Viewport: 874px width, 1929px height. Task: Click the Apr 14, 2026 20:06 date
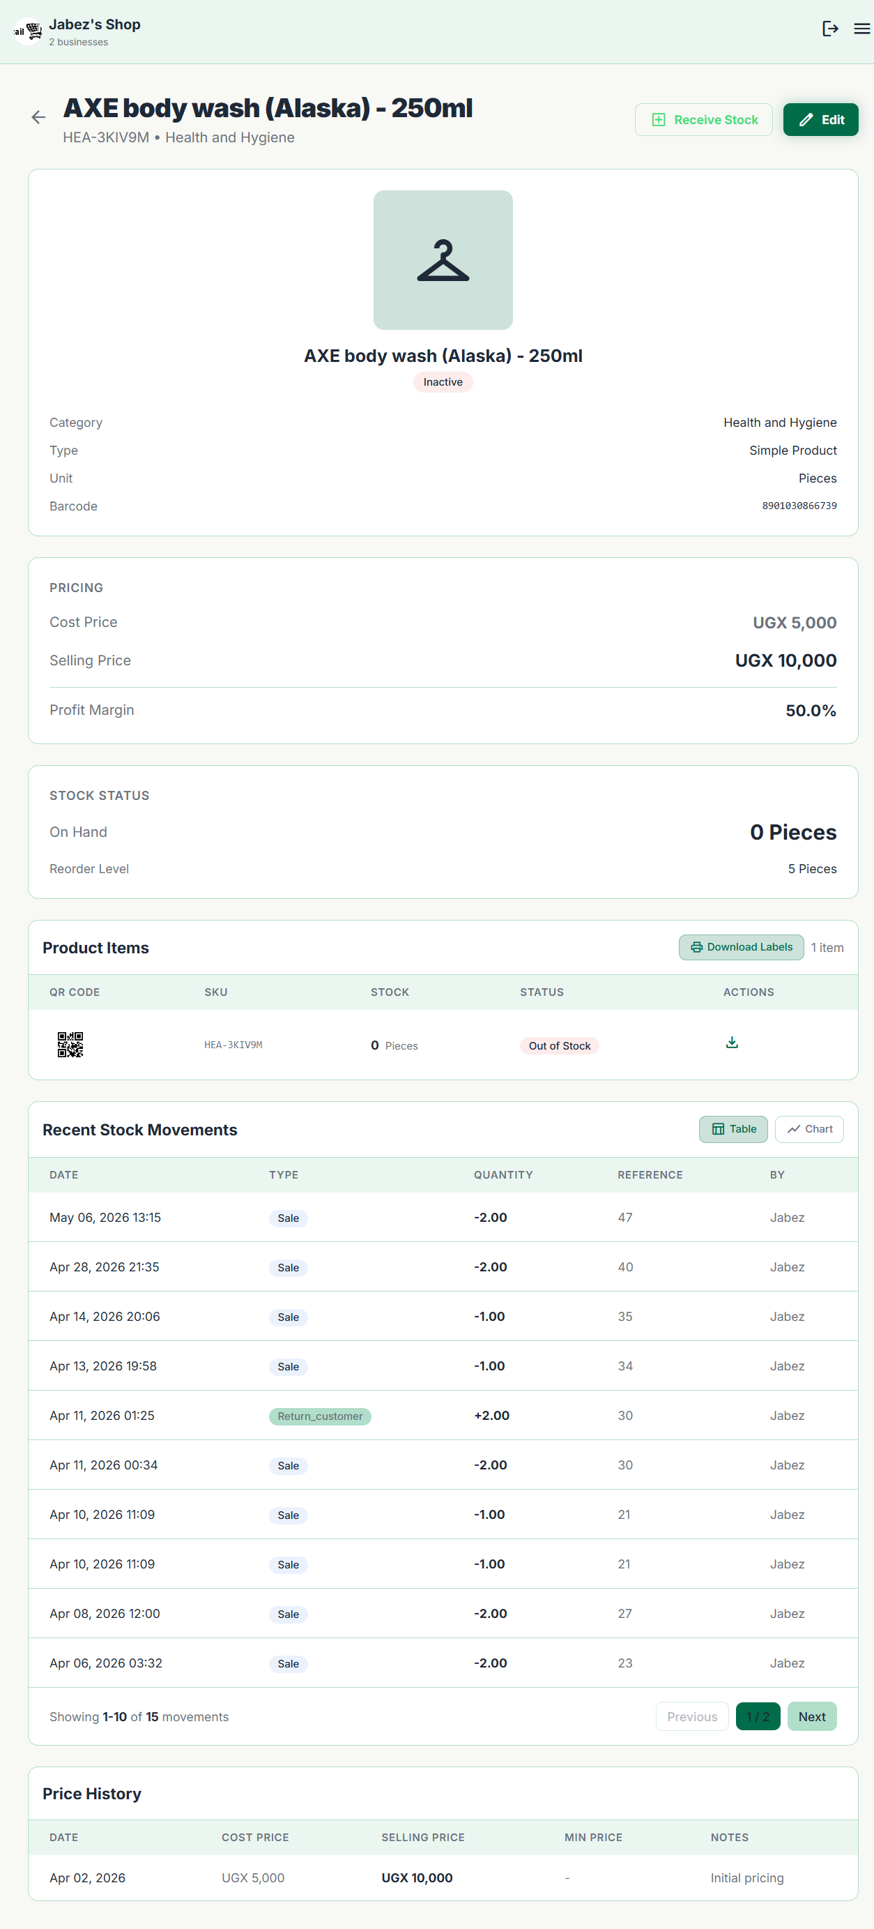105,1317
